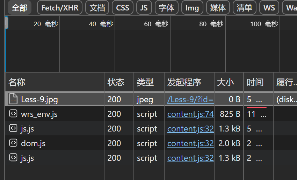This screenshot has width=297, height=180.
Task: Click the 0 B size cell
Action: (x=234, y=99)
